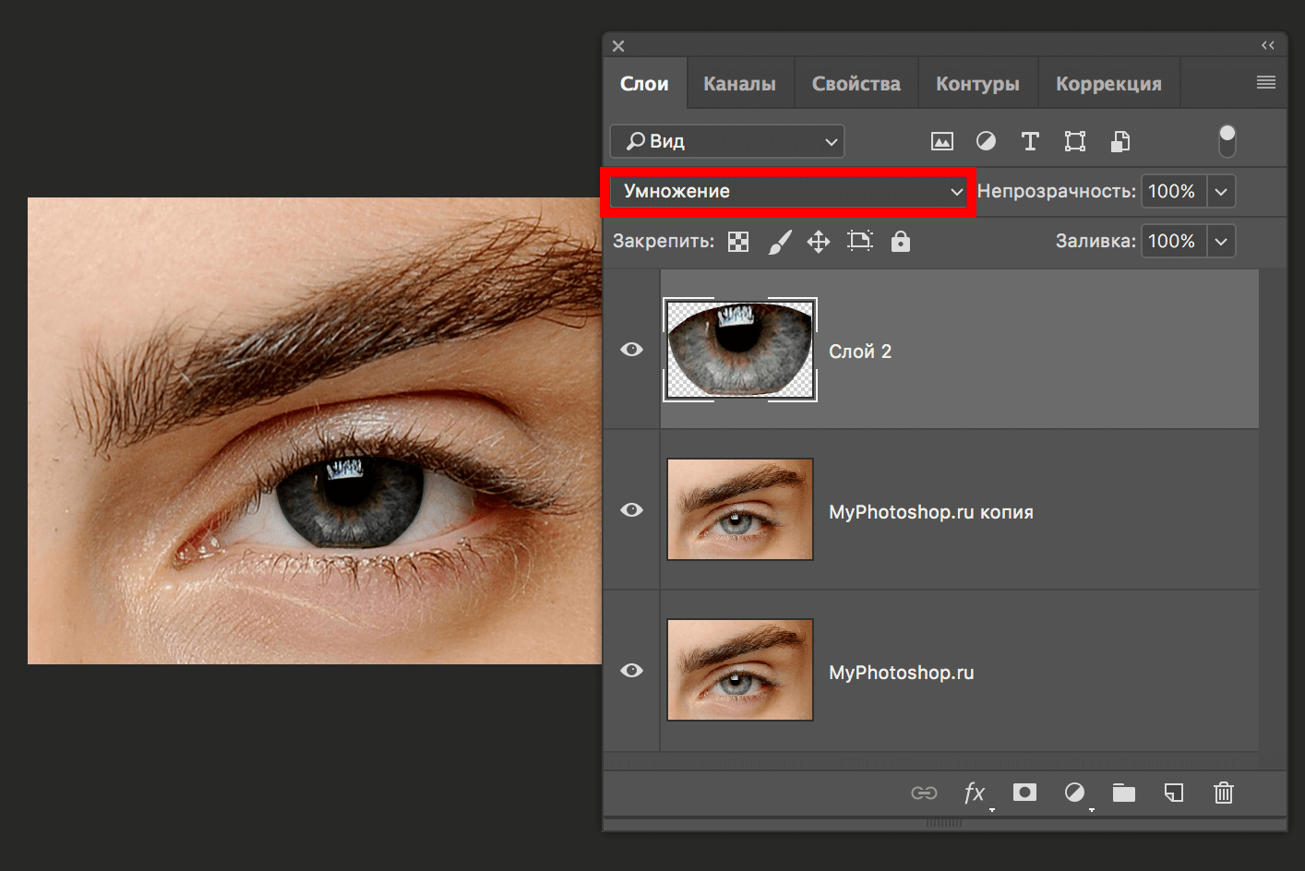Lock image pixels with the brush icon
This screenshot has width=1305, height=871.
point(780,242)
